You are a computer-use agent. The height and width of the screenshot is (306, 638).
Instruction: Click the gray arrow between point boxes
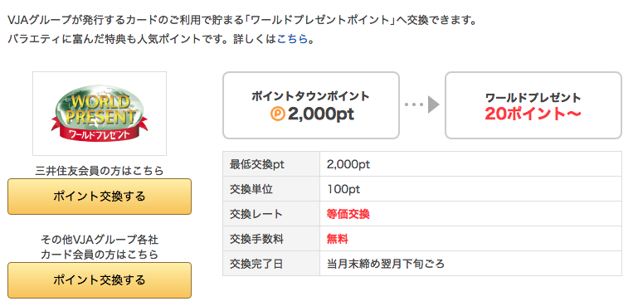(x=422, y=104)
